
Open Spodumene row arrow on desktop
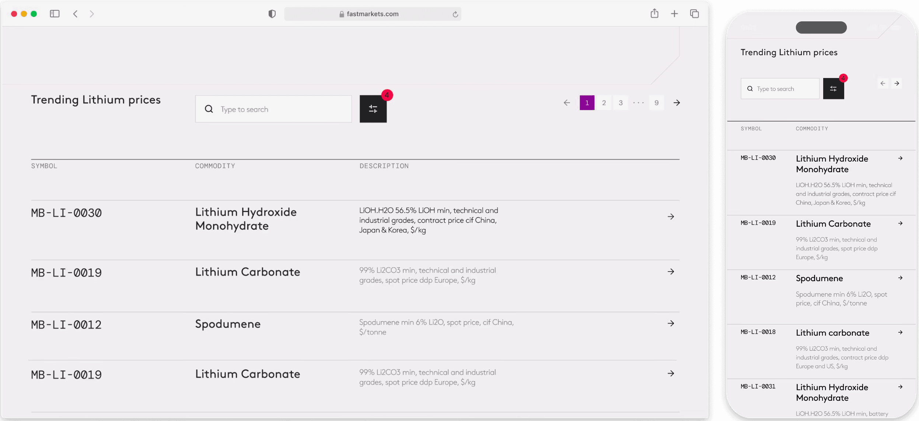(x=671, y=323)
